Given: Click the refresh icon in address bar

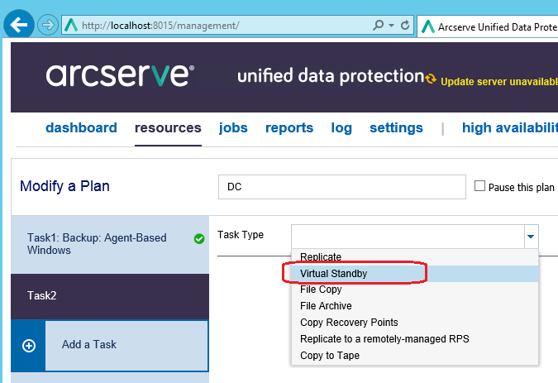Looking at the screenshot, I should (406, 25).
